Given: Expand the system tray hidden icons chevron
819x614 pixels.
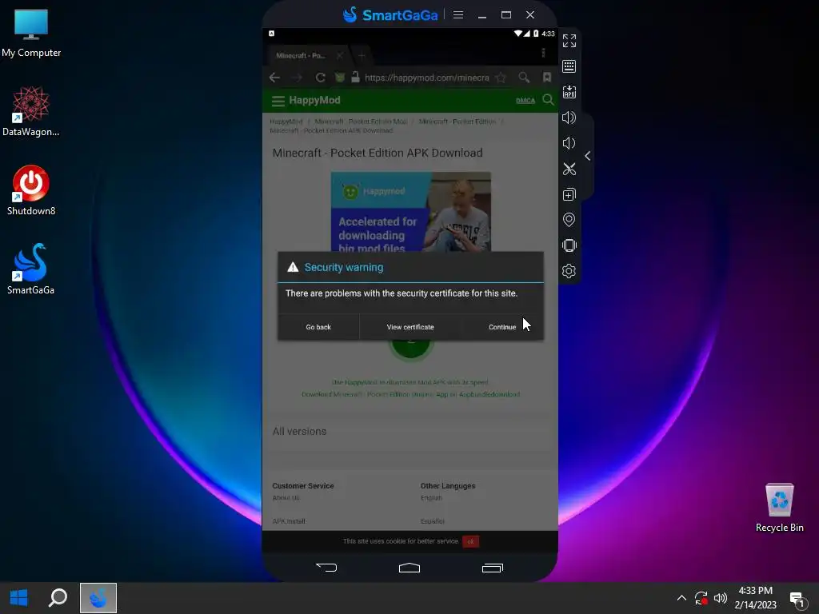Looking at the screenshot, I should [x=681, y=598].
